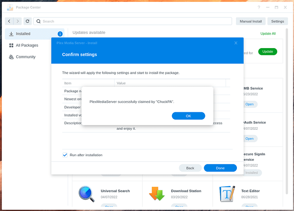Close the Plex Media Server install wizard

coord(236,43)
